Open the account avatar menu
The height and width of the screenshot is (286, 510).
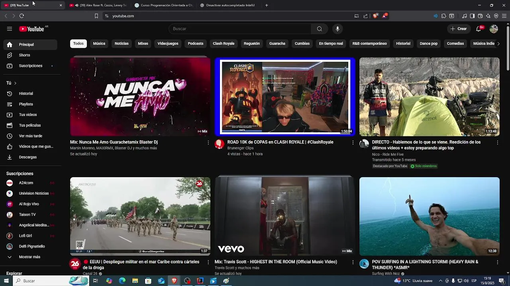point(494,29)
